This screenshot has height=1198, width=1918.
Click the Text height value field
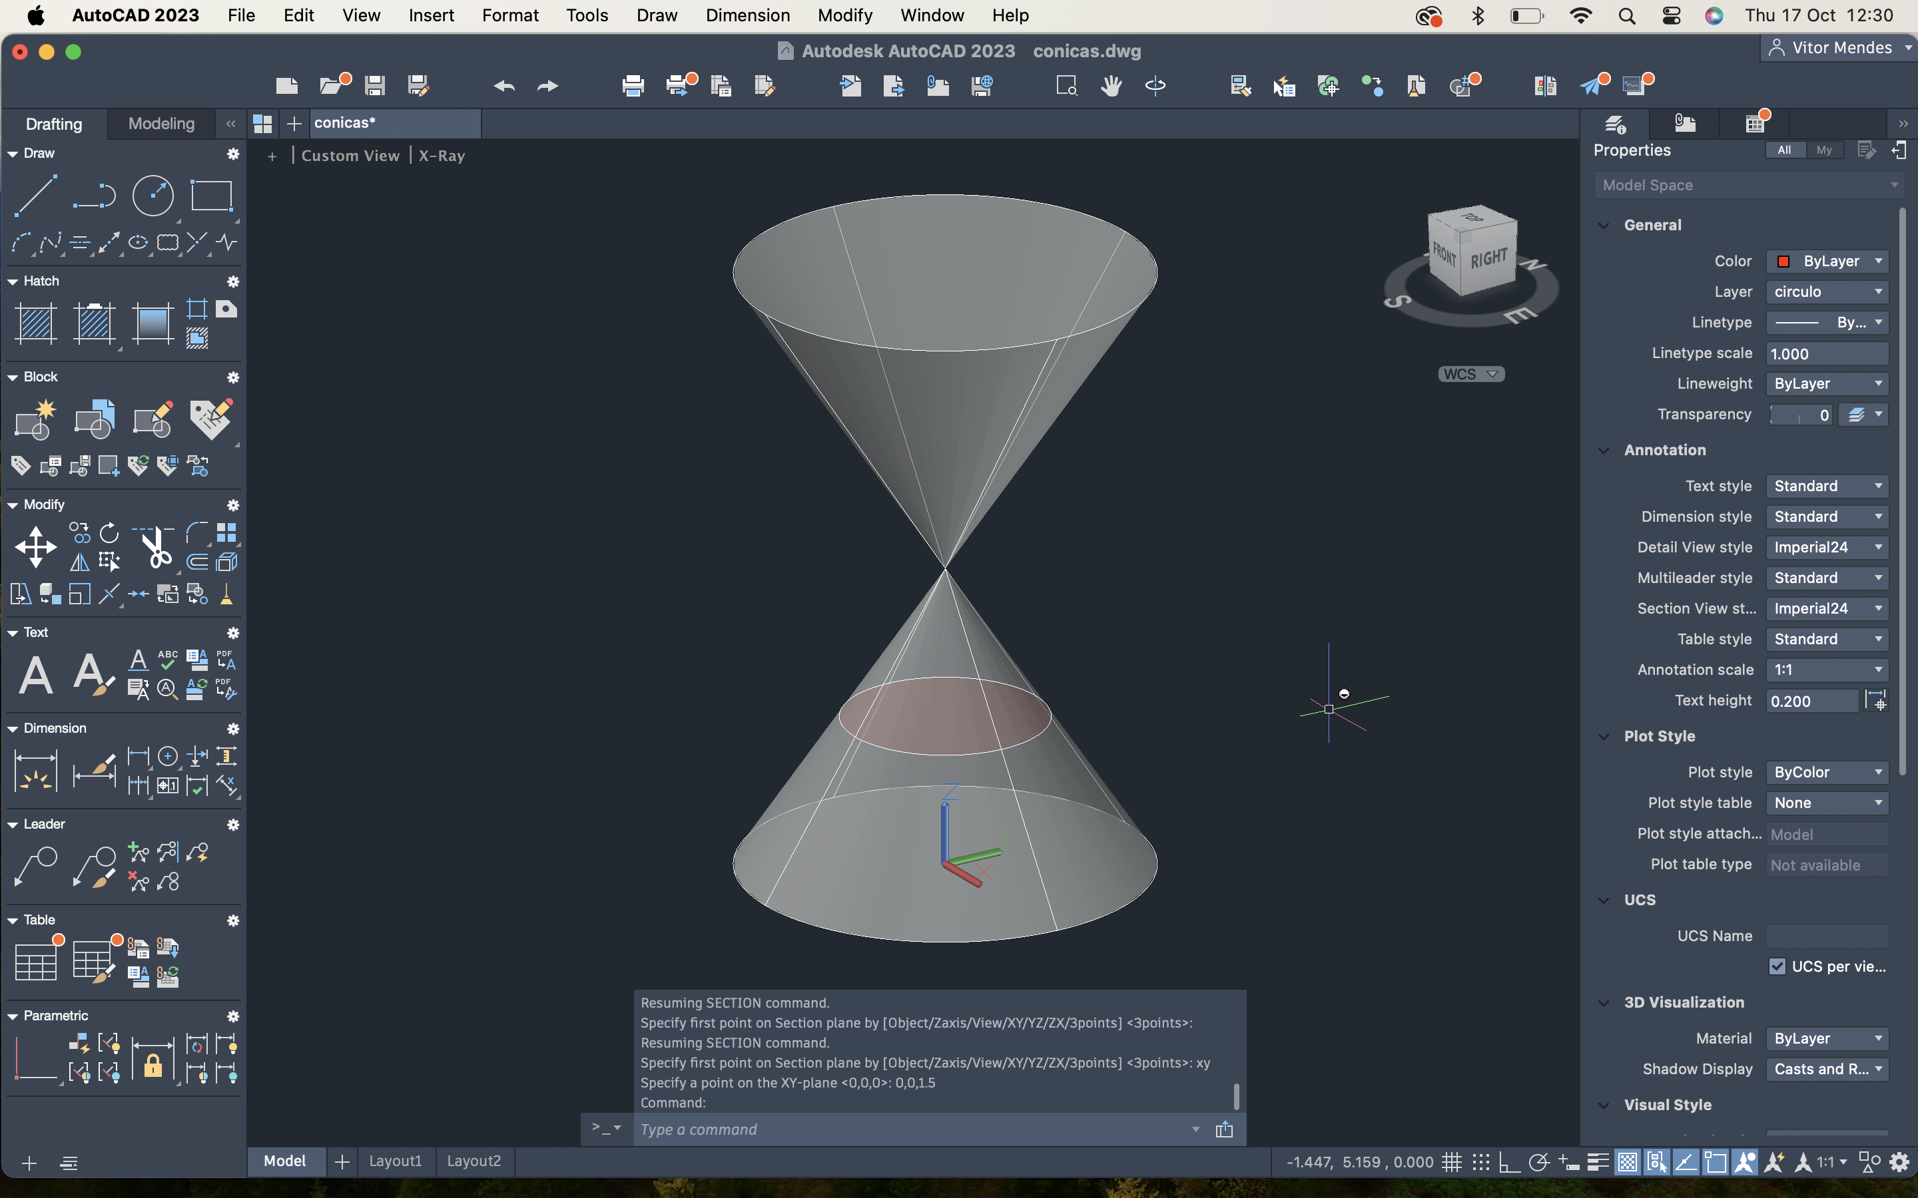(x=1812, y=701)
